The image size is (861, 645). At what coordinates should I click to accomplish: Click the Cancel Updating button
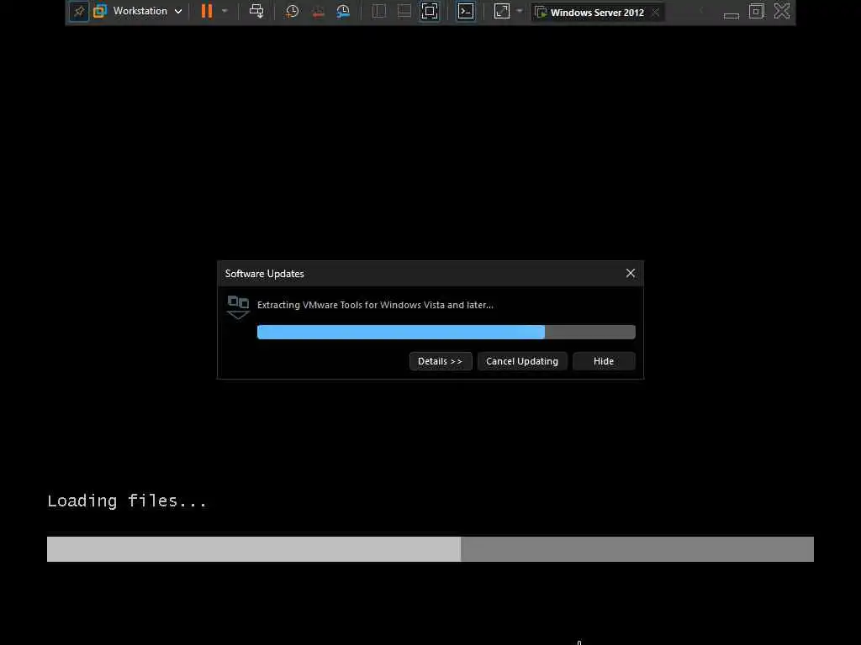pos(521,361)
